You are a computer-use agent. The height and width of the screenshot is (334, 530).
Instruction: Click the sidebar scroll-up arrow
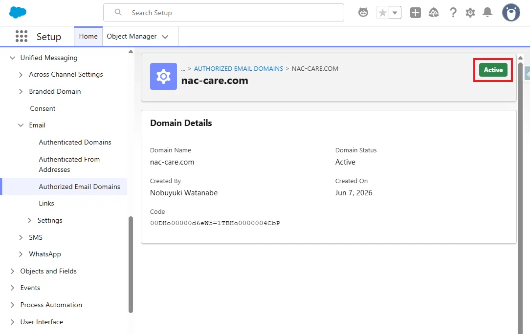[x=131, y=52]
